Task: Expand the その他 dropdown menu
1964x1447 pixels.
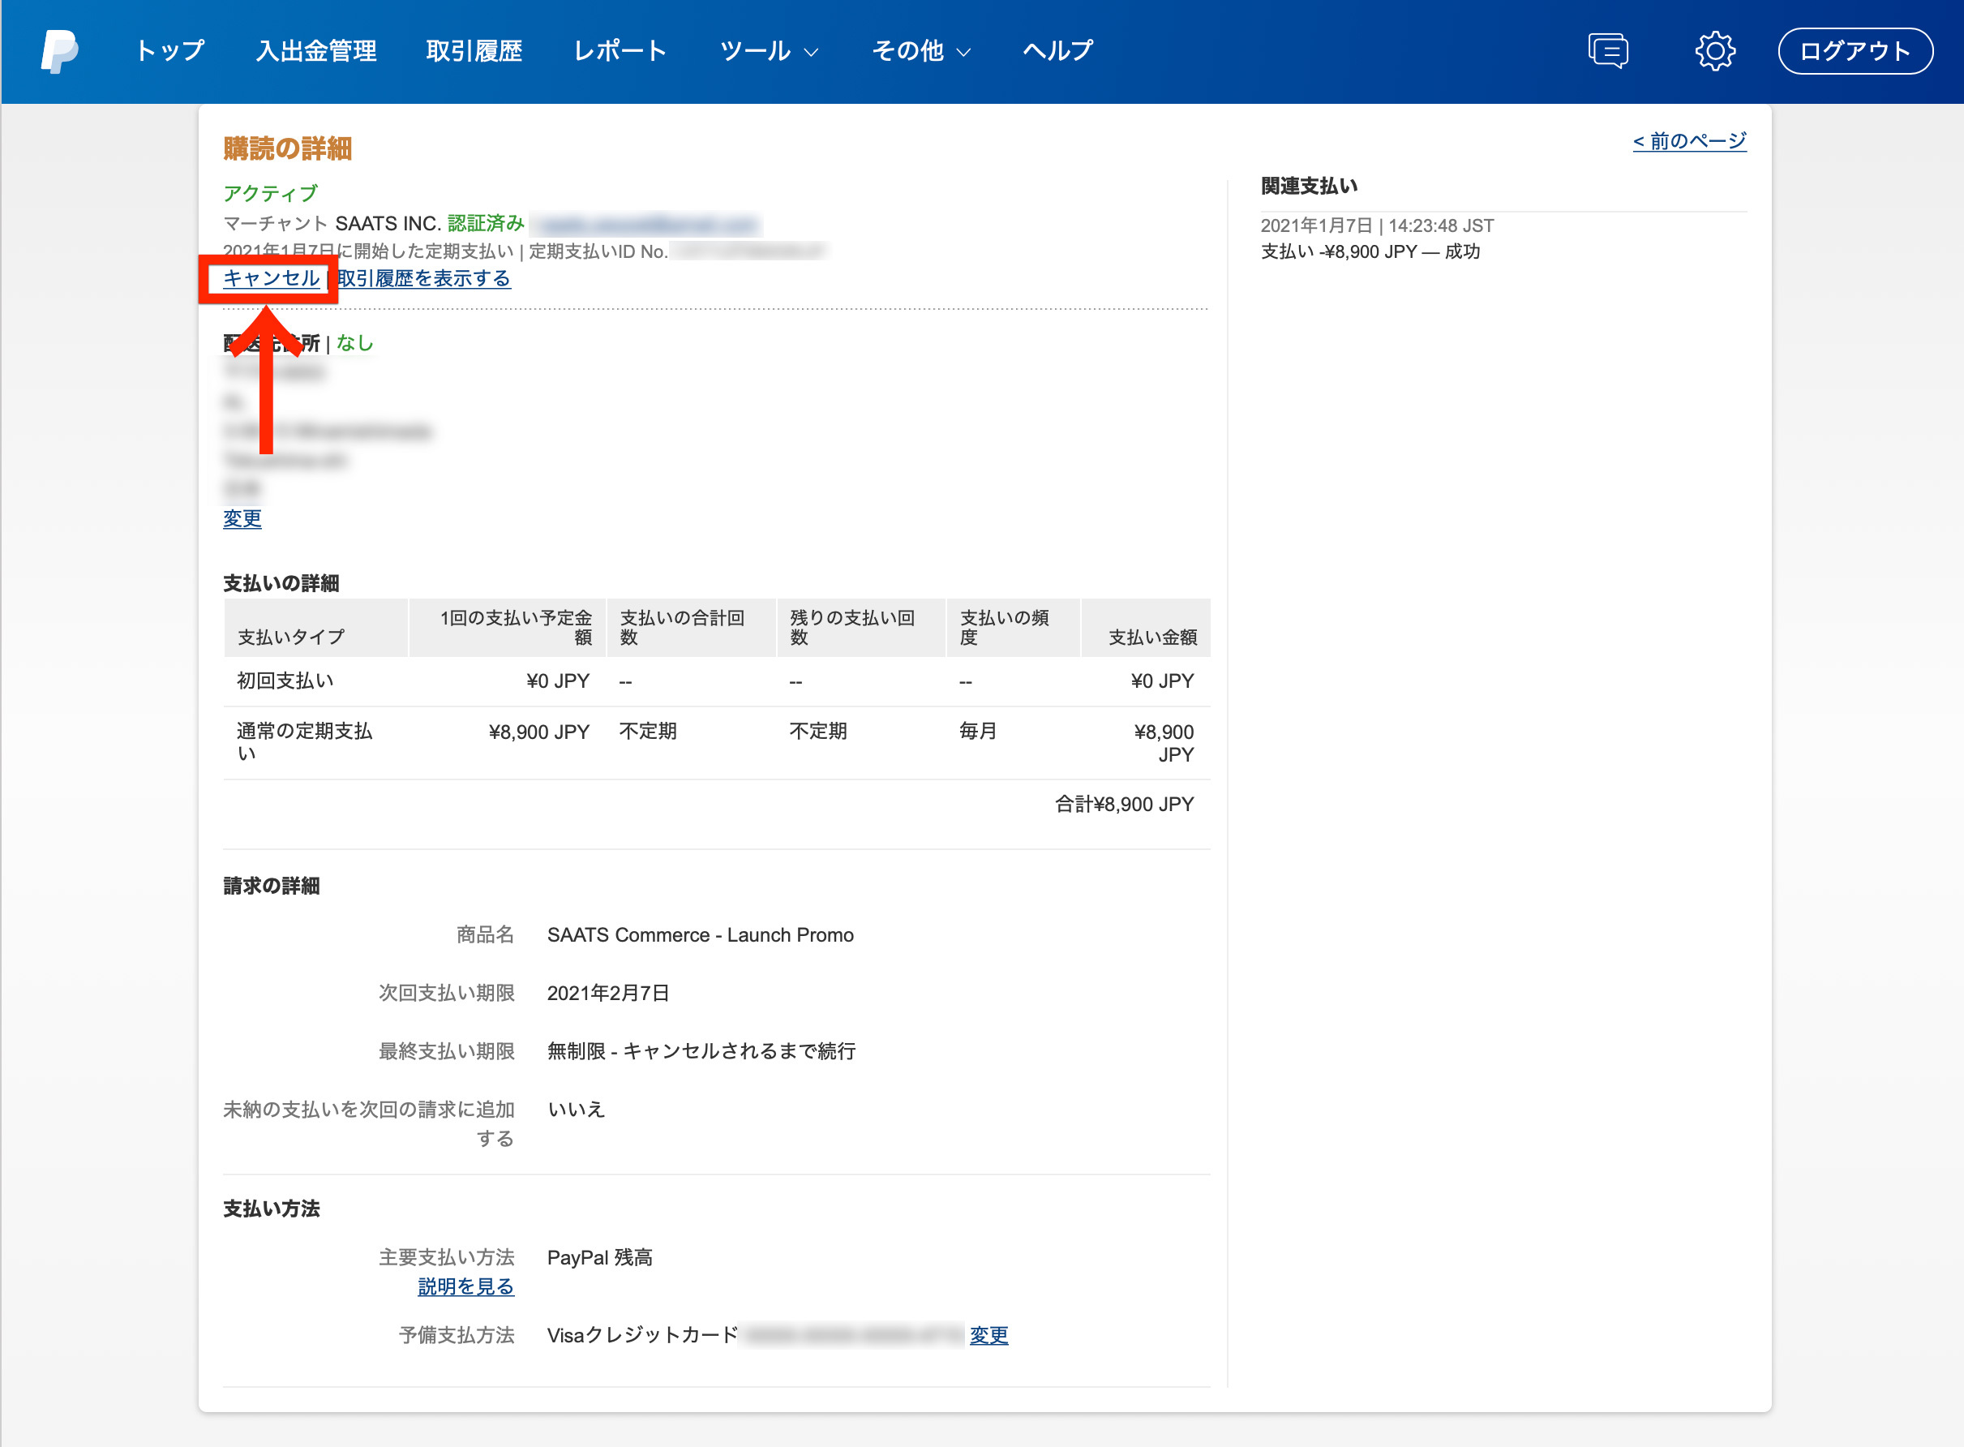Action: click(x=920, y=51)
